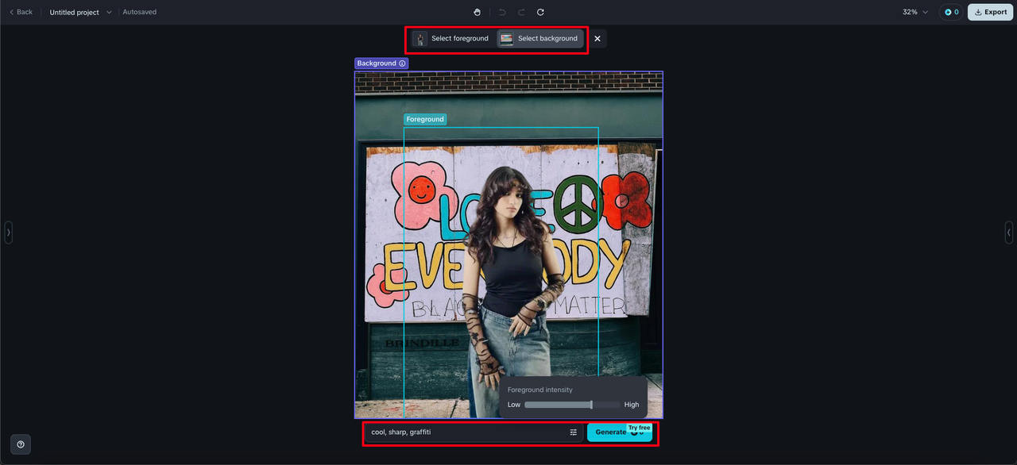This screenshot has width=1017, height=465.
Task: Click the prompt field with 'cool, sharp, graffiti'
Action: point(467,432)
